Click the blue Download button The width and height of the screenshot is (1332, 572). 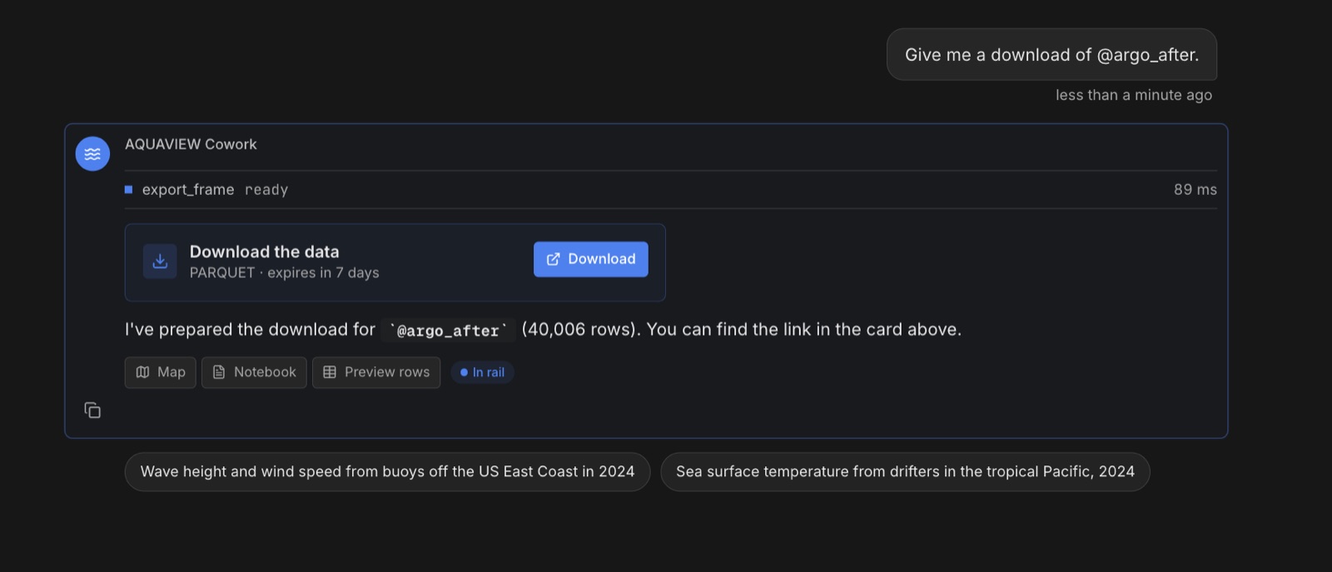click(591, 259)
